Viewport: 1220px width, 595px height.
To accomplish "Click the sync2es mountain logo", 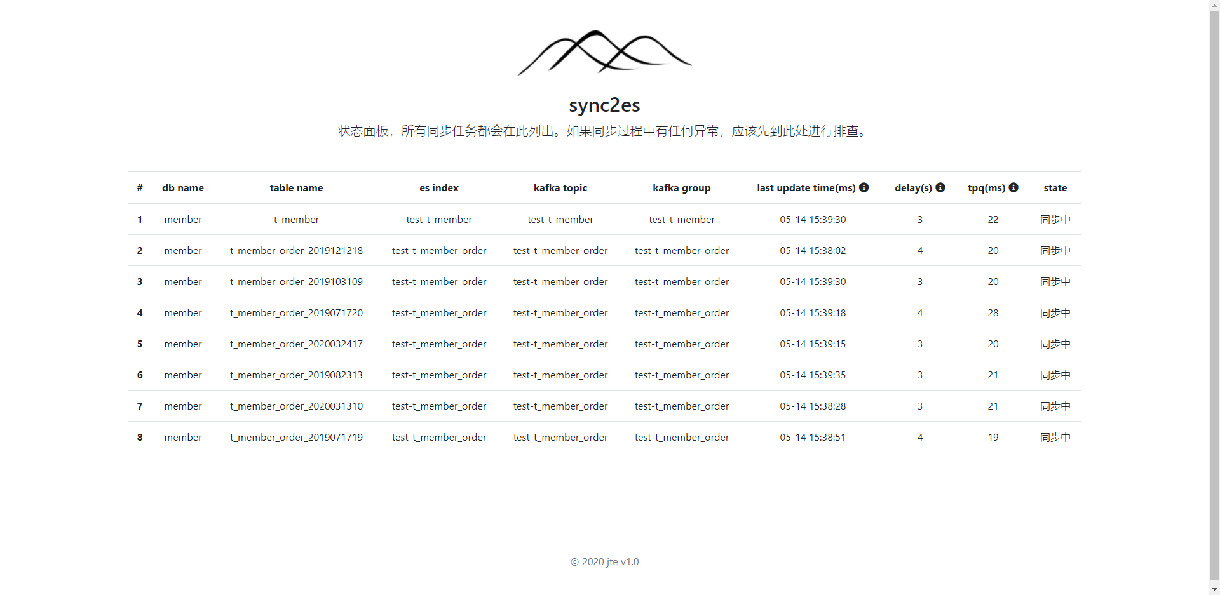I will pos(604,52).
